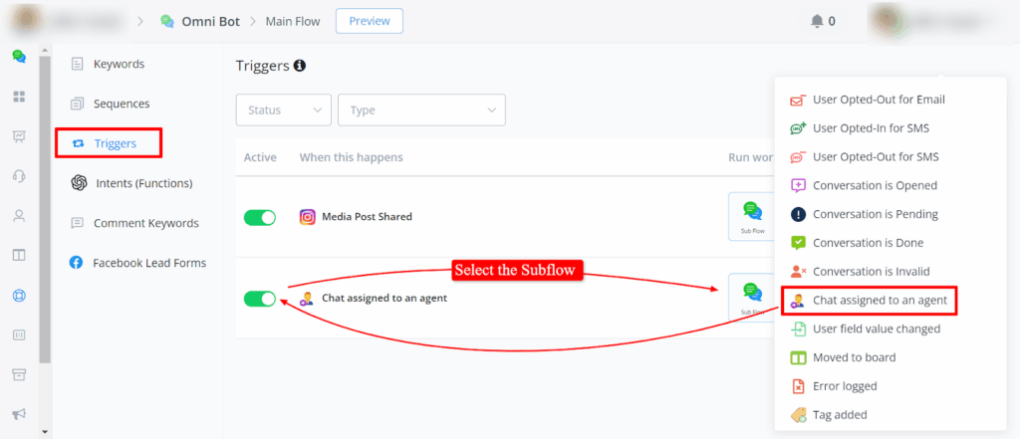
Task: Click the Preview button
Action: click(370, 21)
